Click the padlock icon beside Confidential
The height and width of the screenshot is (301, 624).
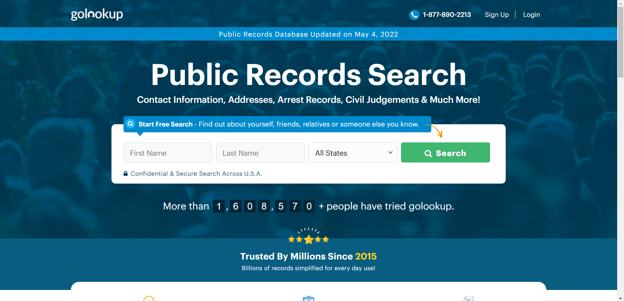125,174
